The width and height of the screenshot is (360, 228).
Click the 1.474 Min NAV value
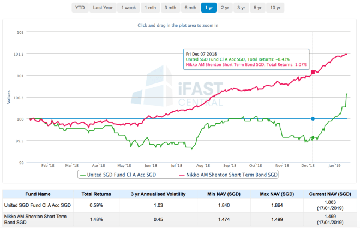(x=224, y=219)
